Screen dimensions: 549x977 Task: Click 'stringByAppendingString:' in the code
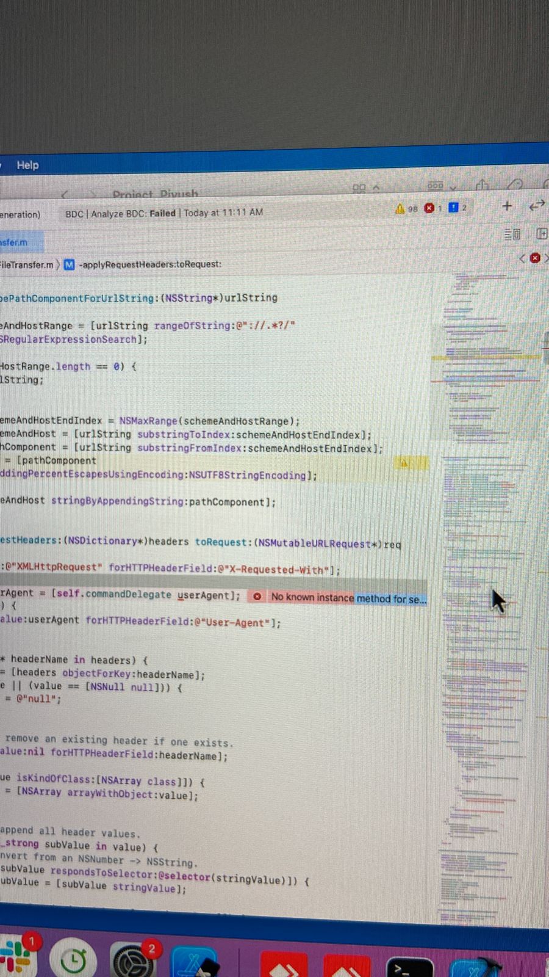pos(120,501)
